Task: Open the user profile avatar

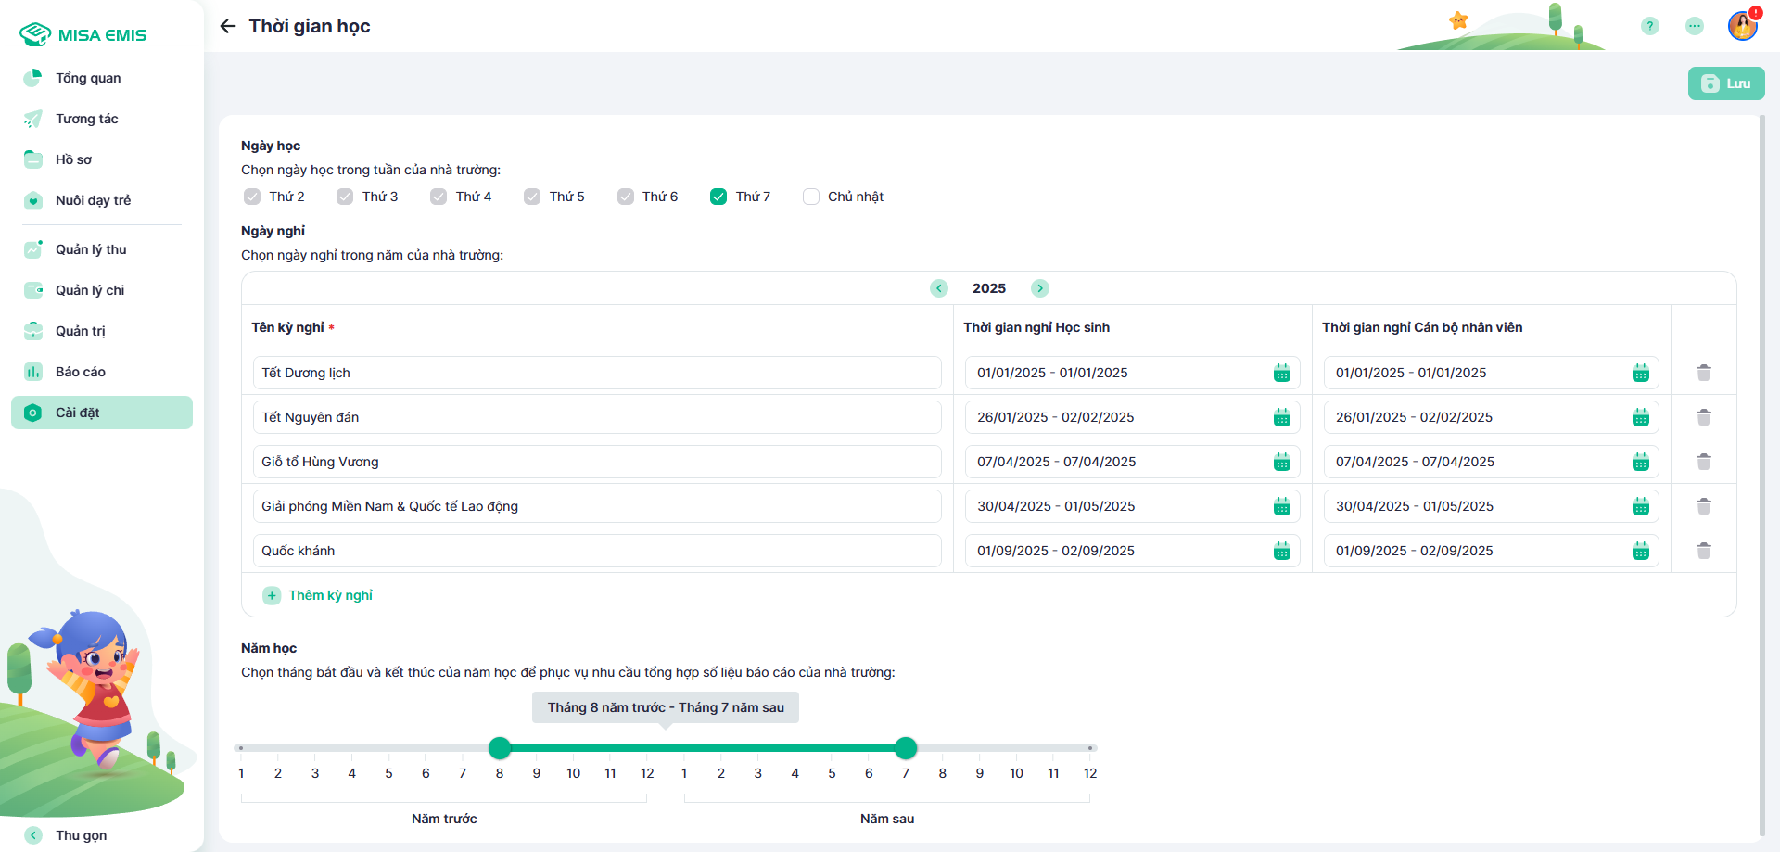Action: [x=1742, y=26]
